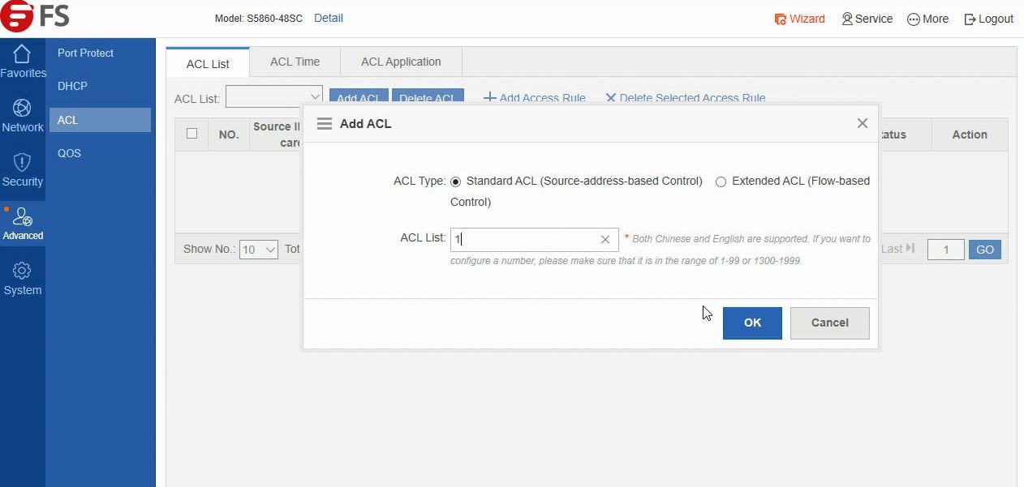Click the Last page arrow icon
Image resolution: width=1024 pixels, height=487 pixels.
[x=910, y=249]
